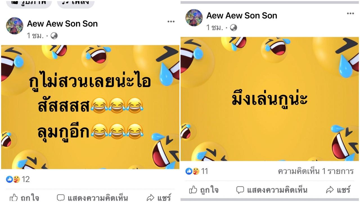View the 12 reactions on left post

click(18, 179)
